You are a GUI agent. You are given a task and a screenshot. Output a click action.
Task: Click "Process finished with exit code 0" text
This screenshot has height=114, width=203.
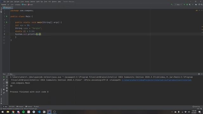click(29, 92)
